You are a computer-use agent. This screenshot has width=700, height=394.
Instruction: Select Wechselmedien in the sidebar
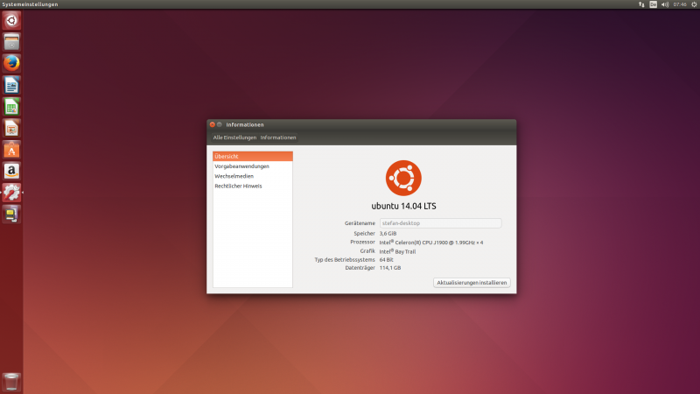pos(253,176)
